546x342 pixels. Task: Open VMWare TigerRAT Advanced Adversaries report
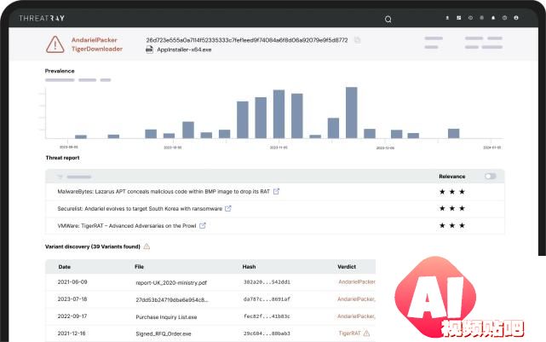tap(127, 225)
